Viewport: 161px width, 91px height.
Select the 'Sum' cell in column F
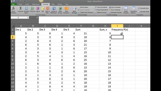81,30
